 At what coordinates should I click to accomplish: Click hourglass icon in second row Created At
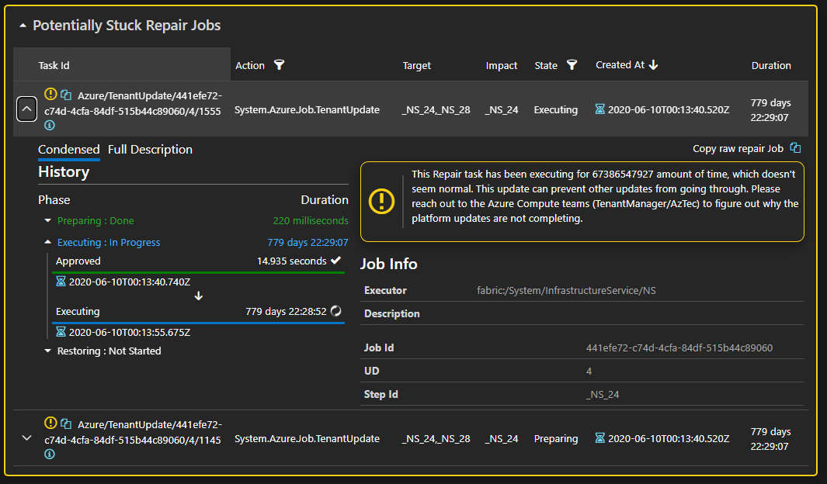tap(600, 437)
